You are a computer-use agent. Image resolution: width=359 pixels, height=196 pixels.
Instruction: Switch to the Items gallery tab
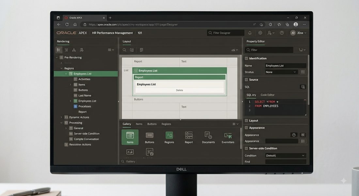(x=139, y=124)
